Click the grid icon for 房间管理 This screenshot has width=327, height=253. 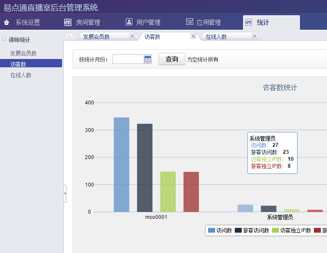coord(68,22)
